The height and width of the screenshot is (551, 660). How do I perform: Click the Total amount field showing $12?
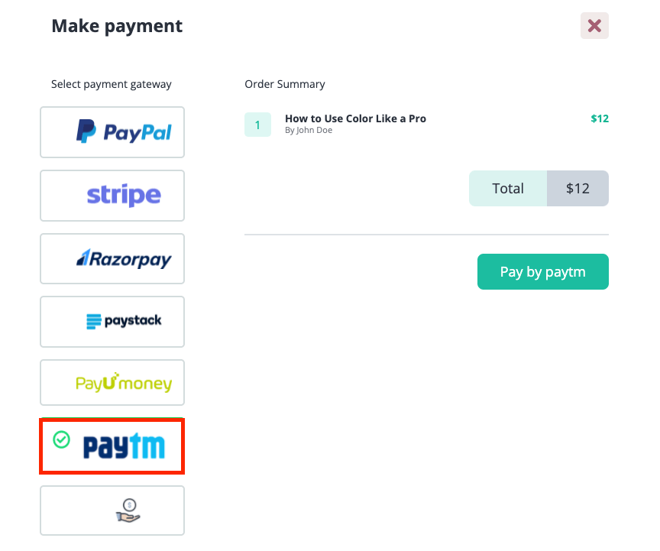577,188
